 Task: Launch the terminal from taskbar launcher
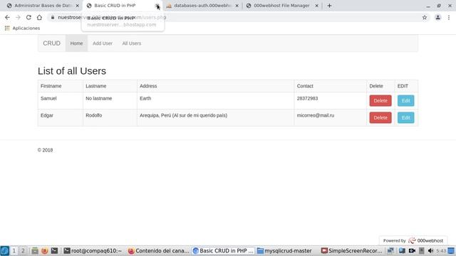(x=54, y=251)
